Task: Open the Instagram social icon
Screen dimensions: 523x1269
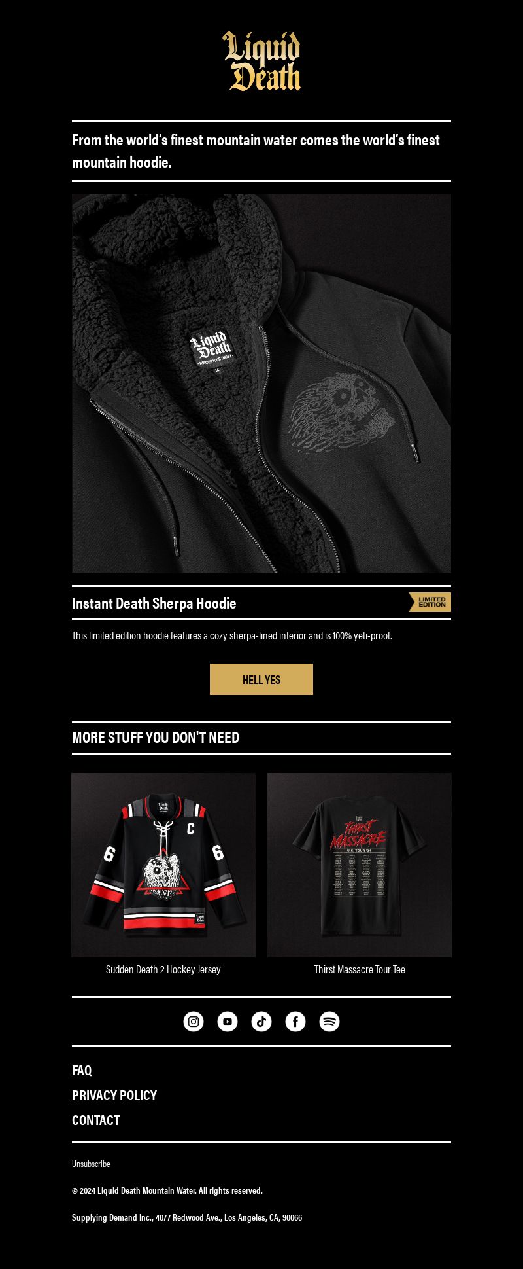Action: [x=194, y=1021]
